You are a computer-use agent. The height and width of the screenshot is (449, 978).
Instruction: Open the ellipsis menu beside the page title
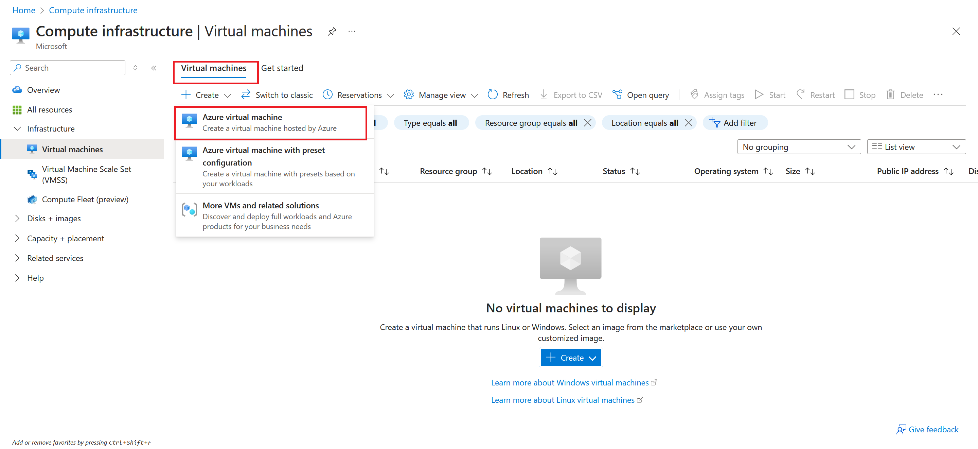click(x=352, y=32)
